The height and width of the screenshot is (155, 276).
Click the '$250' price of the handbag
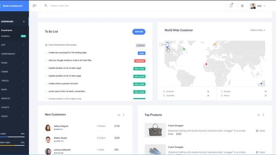click(x=179, y=134)
